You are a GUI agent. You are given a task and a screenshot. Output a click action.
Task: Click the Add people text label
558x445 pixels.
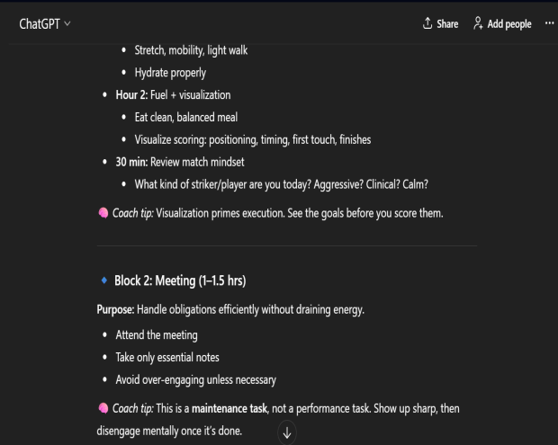508,24
